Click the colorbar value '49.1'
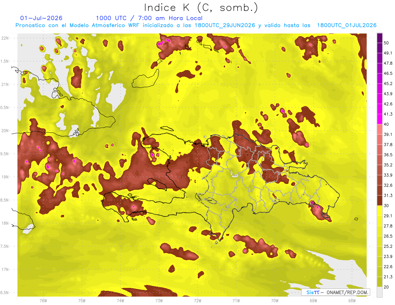The image size is (395, 305). 388,53
